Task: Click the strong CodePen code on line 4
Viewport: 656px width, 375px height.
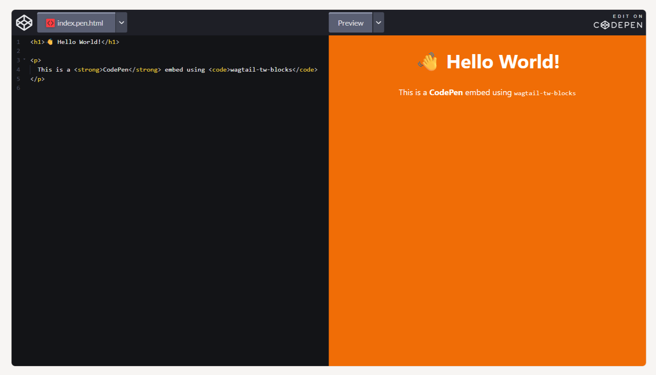Action: click(118, 70)
